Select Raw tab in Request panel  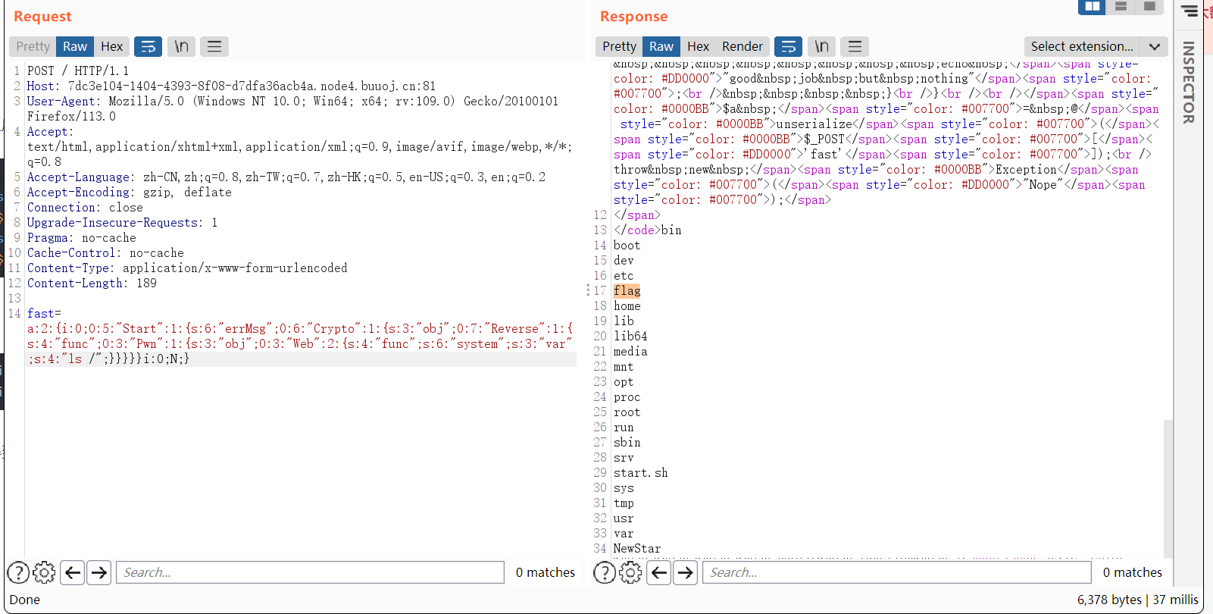(x=75, y=46)
